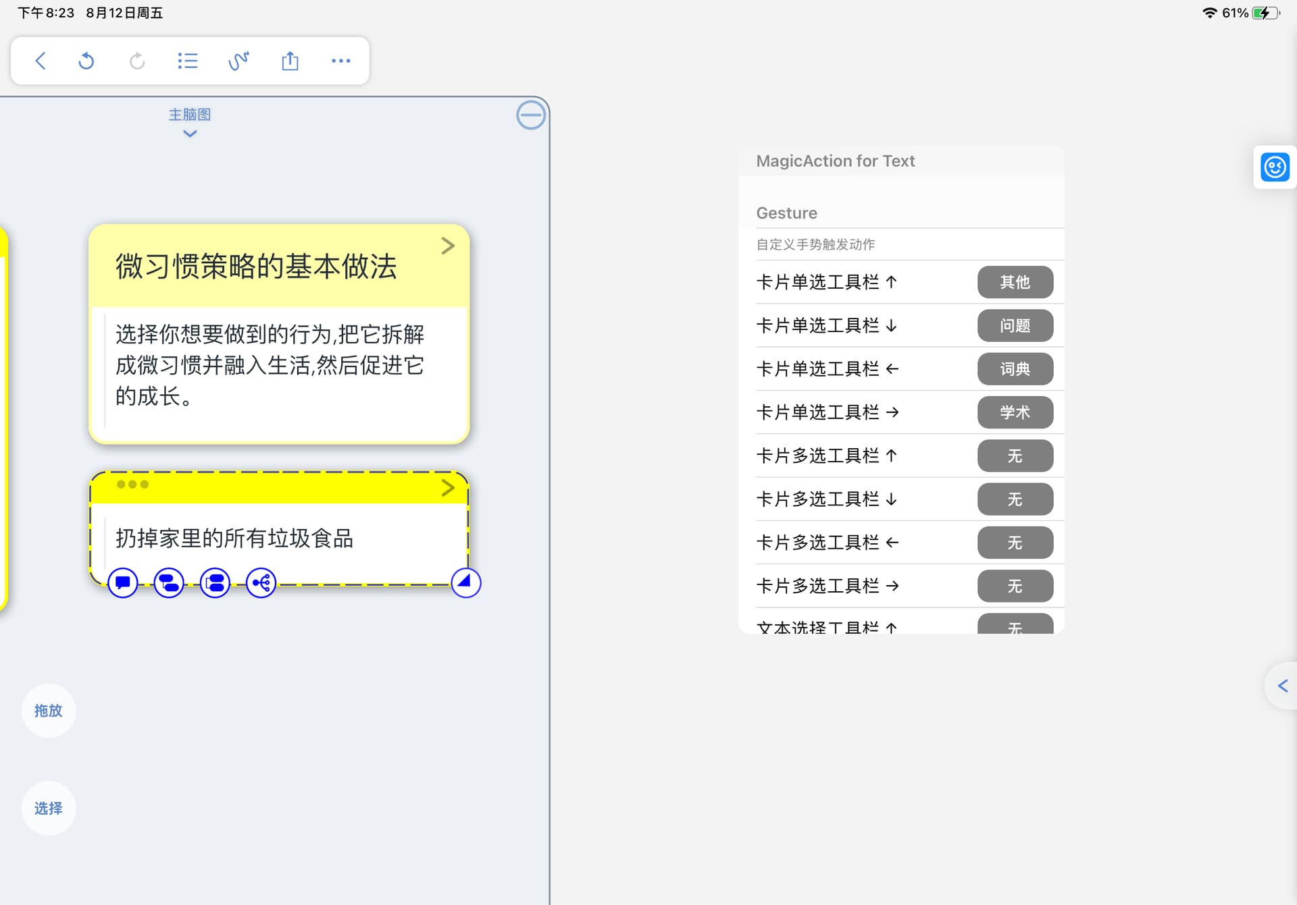1297x905 pixels.
Task: Collapse the mind map panel circle button
Action: (x=531, y=115)
